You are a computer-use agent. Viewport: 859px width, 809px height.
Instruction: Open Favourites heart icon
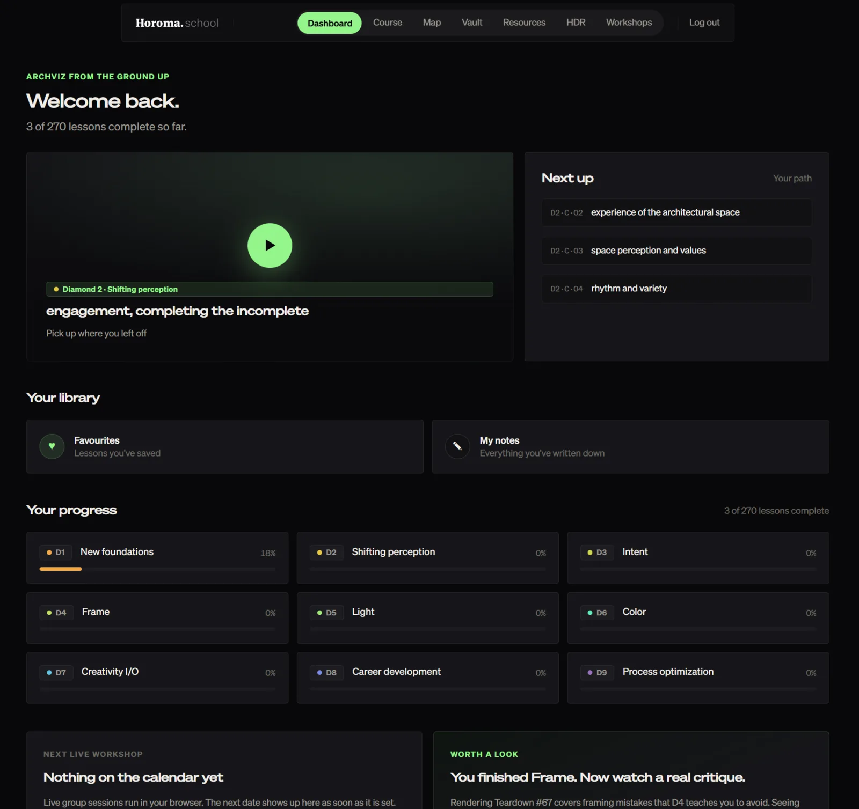tap(52, 446)
